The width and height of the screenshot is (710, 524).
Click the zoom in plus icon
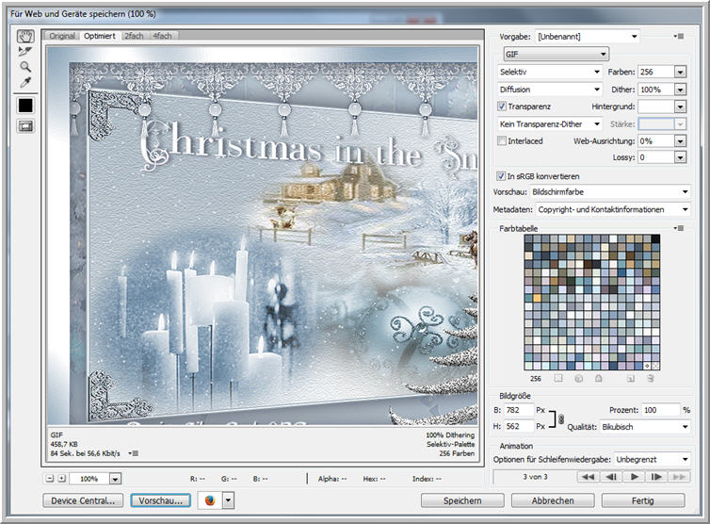61,478
